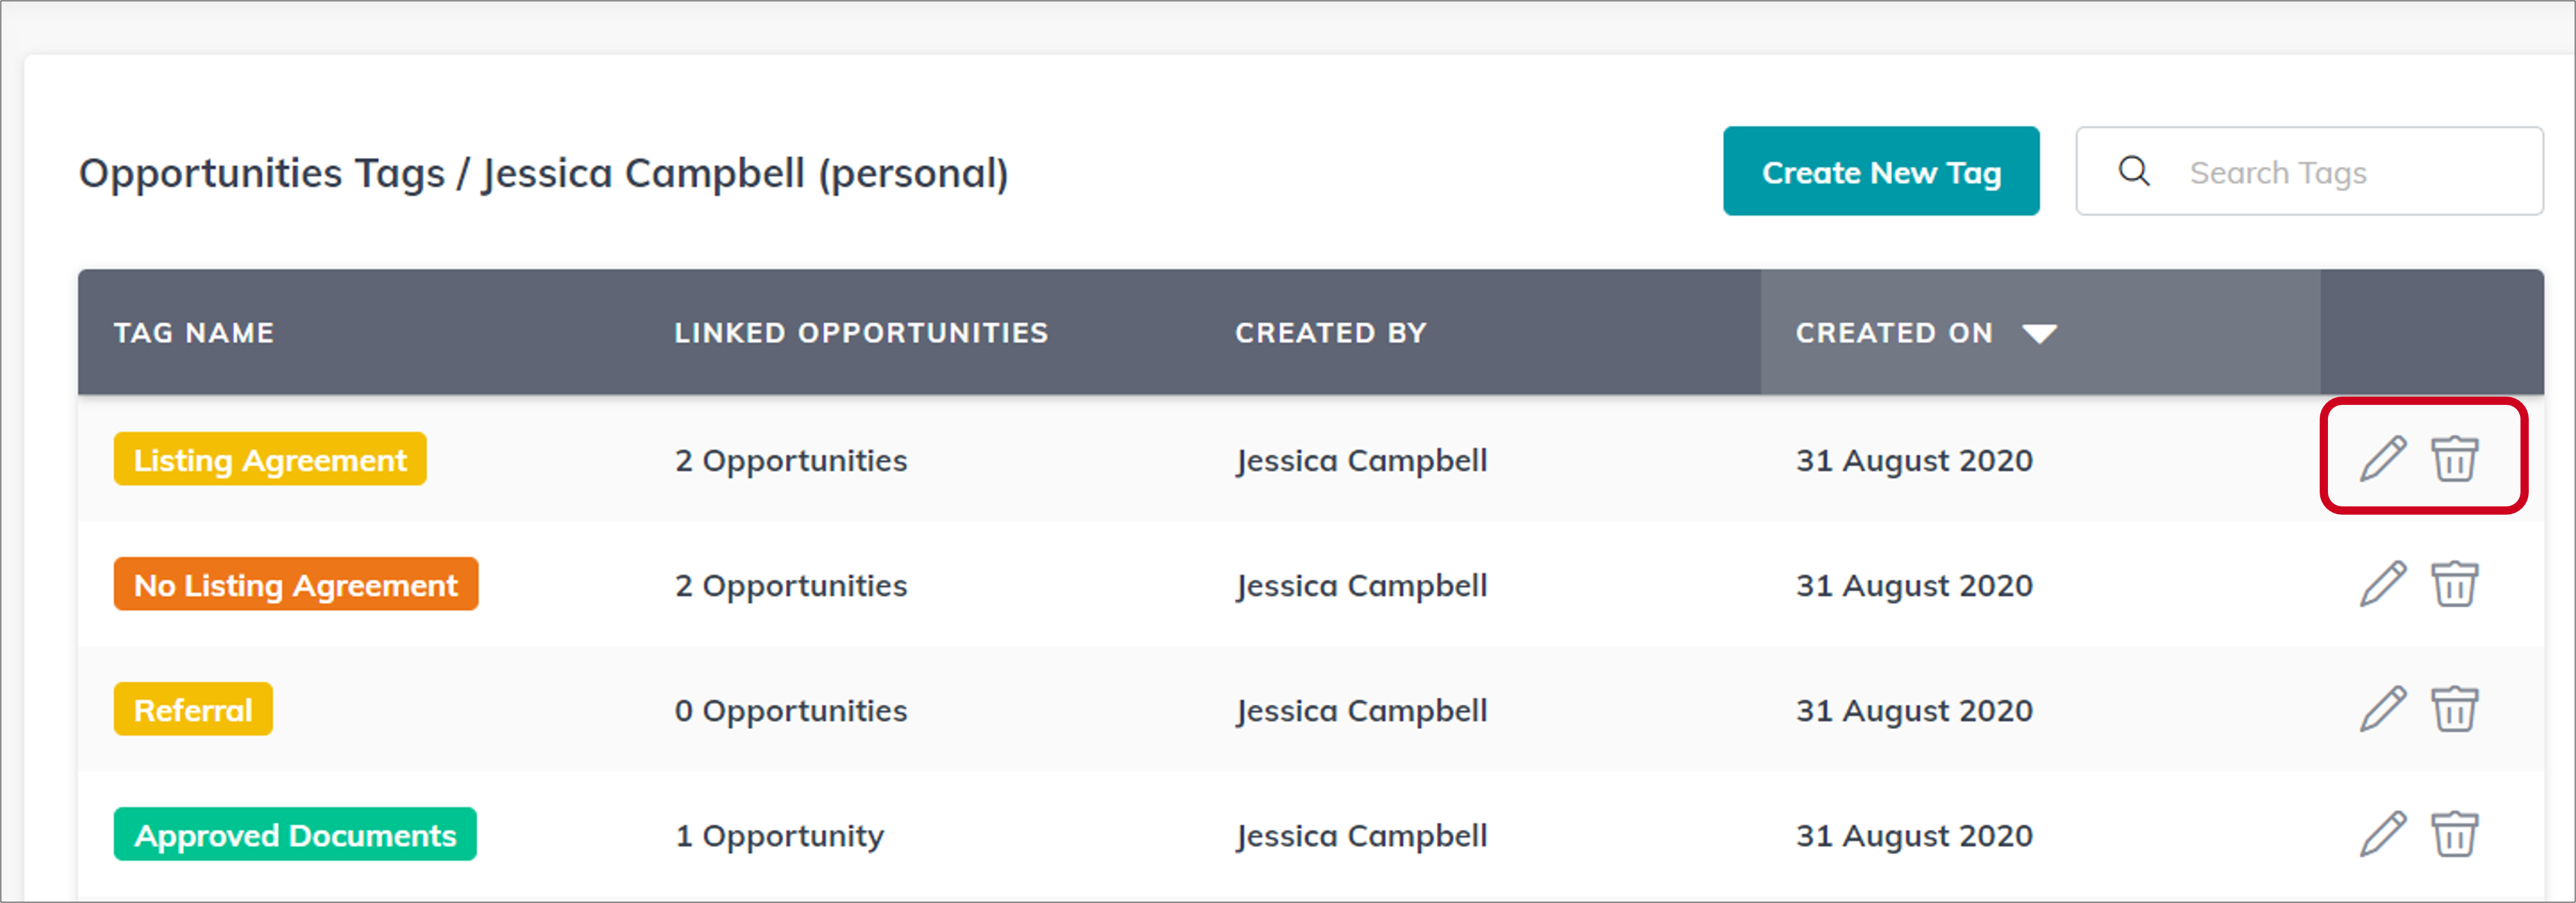This screenshot has width=2576, height=903.
Task: Edit the Referral tag with pencil icon
Action: [x=2383, y=709]
